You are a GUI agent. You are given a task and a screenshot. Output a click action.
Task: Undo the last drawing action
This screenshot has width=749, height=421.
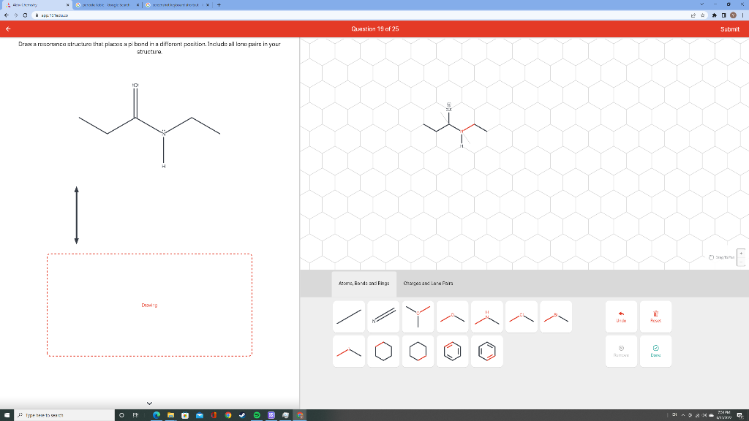point(621,316)
